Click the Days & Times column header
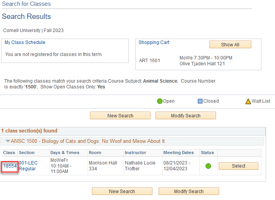This screenshot has width=275, height=200. (65, 153)
